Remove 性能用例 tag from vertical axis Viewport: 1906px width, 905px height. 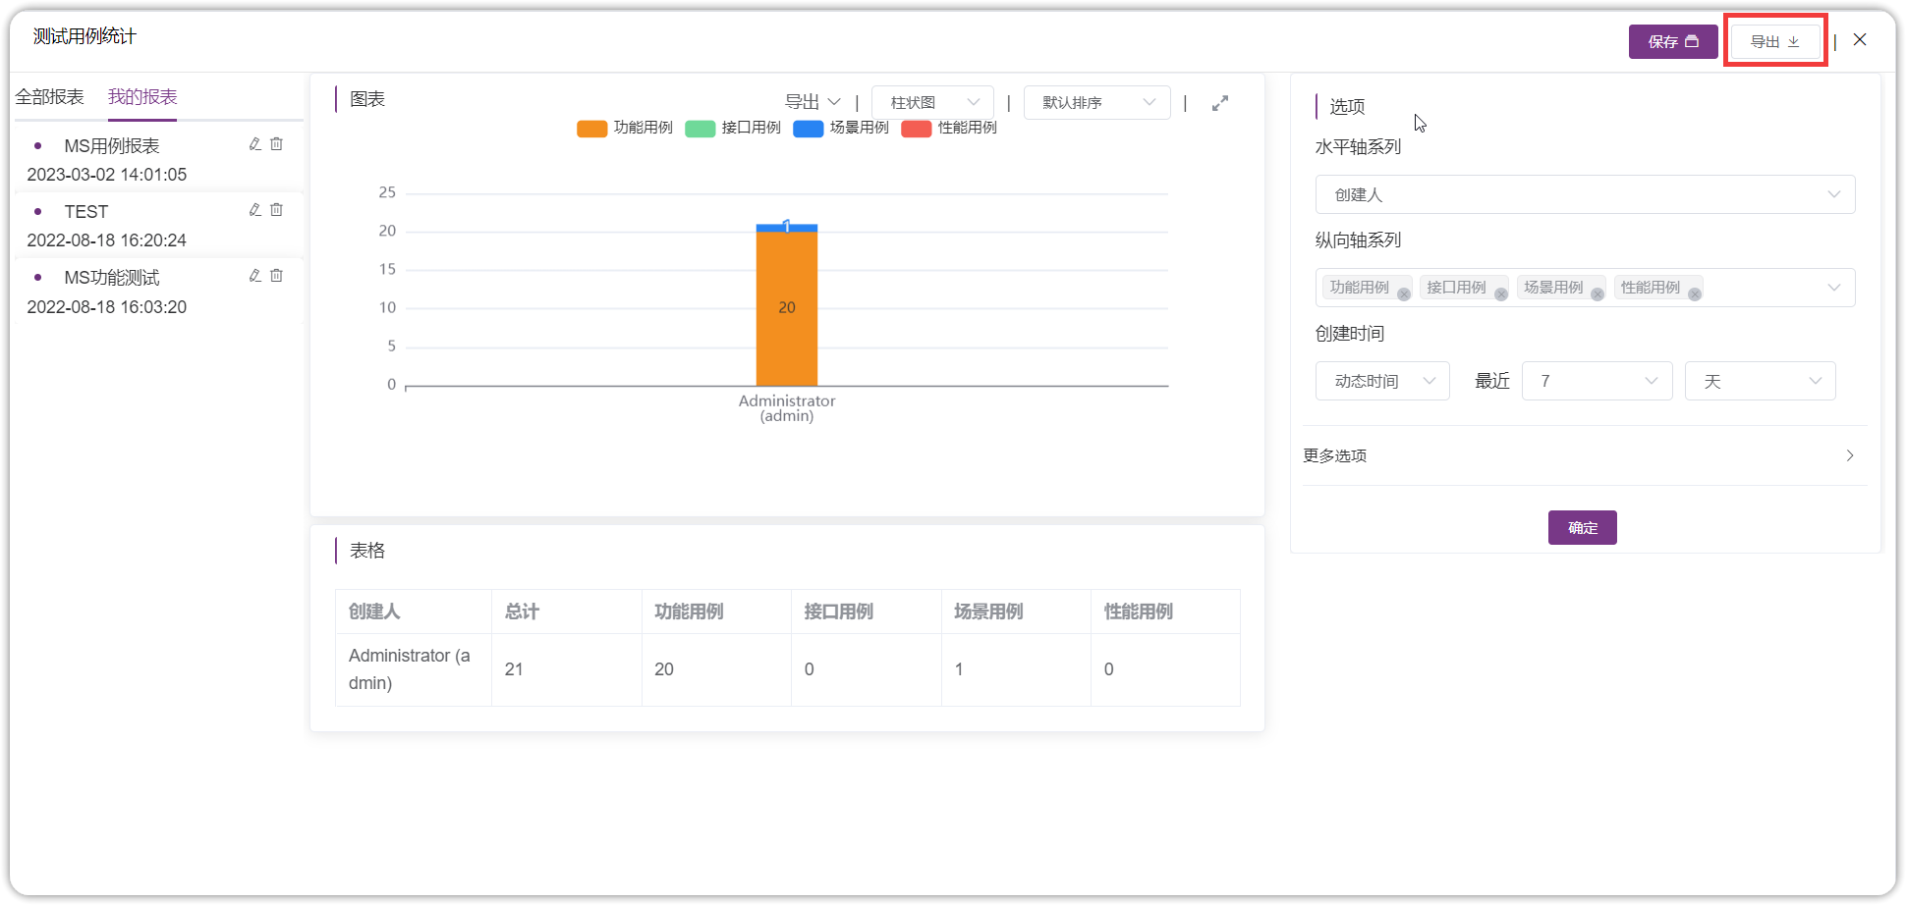tap(1695, 294)
